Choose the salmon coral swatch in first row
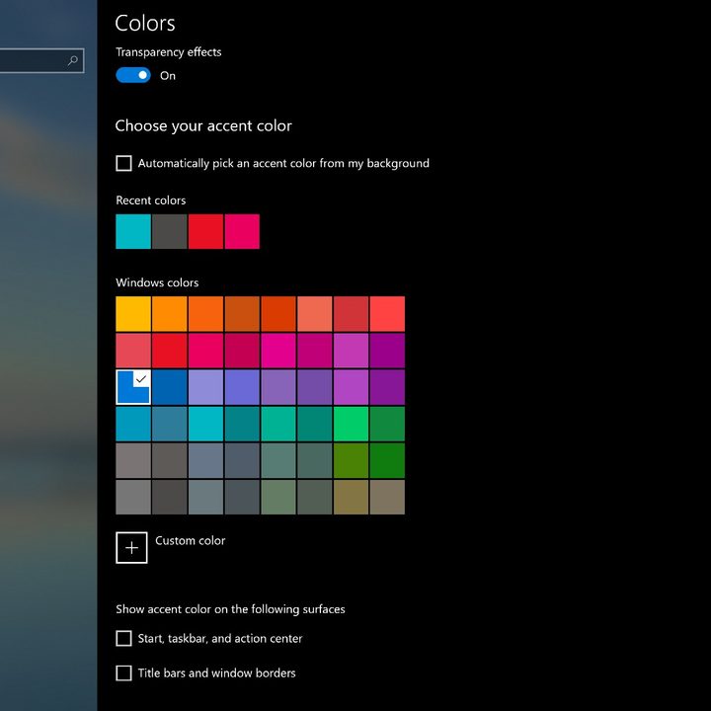Image resolution: width=711 pixels, height=711 pixels. click(x=315, y=314)
